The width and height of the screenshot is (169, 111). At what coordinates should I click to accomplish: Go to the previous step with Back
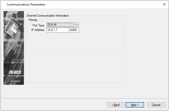pyautogui.click(x=116, y=105)
